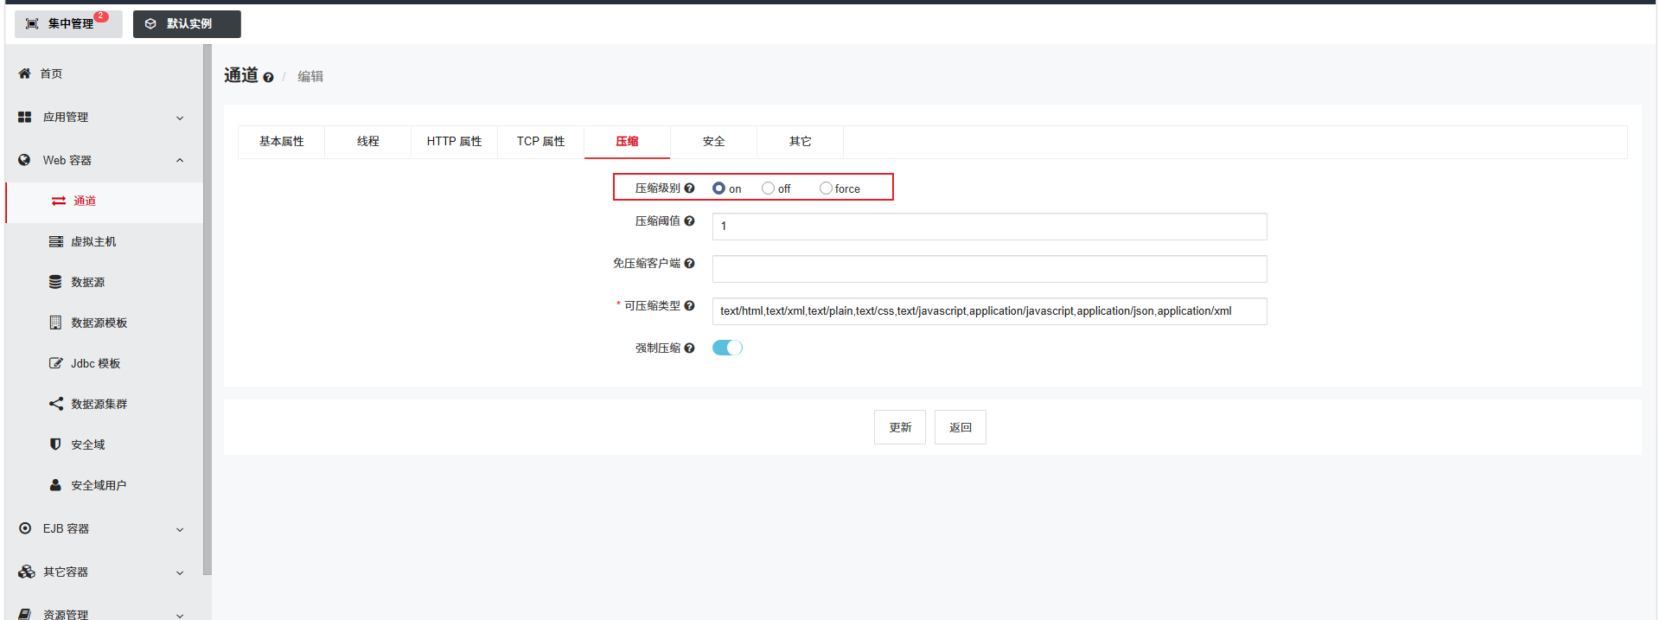Viewport: 1660px width, 620px height.
Task: Switch to the HTTP 属性 tab
Action: 454,141
